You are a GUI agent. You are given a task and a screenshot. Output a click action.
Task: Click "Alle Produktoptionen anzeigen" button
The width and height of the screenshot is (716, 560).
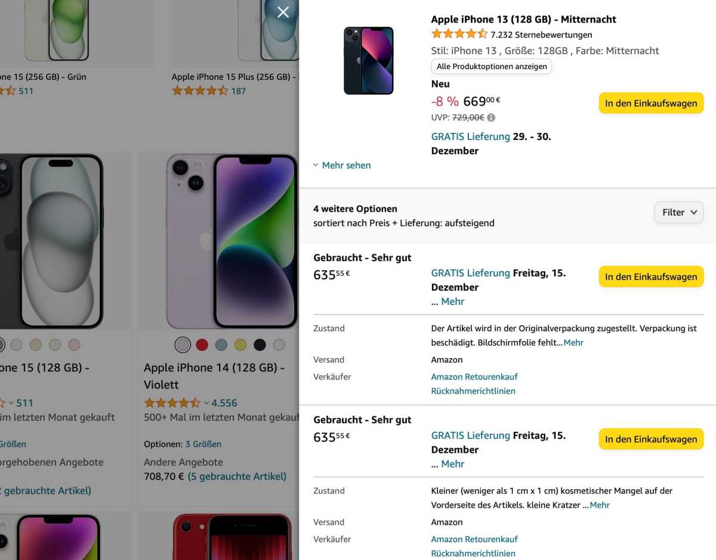[492, 66]
